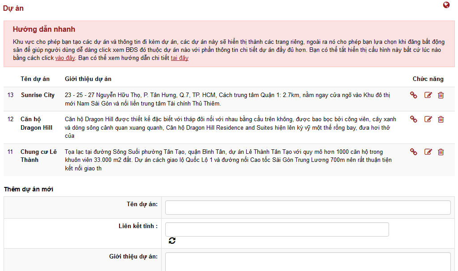Screen dimensions: 458x271
Task: Edit the Chung cư Lê Thành project
Action: click(x=428, y=152)
